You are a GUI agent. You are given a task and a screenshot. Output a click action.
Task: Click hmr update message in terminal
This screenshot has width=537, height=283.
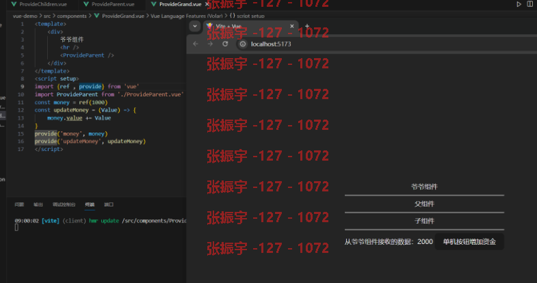point(104,221)
